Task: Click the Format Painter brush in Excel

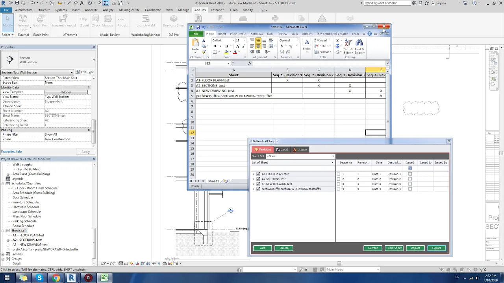Action: 204,52
